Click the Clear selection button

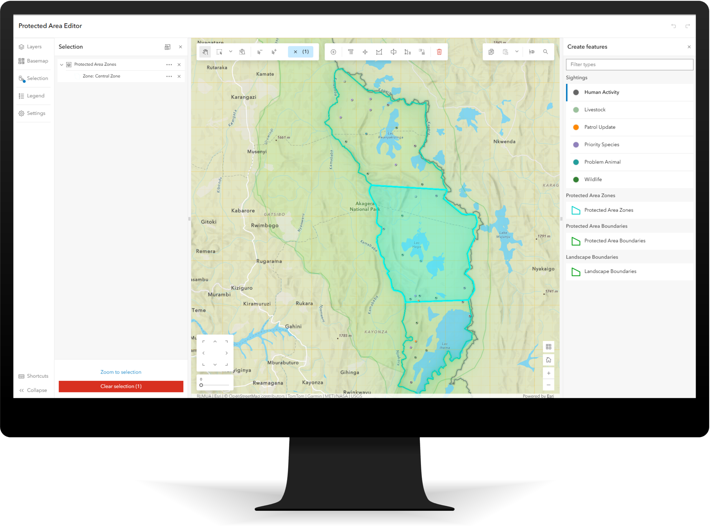[x=121, y=386]
